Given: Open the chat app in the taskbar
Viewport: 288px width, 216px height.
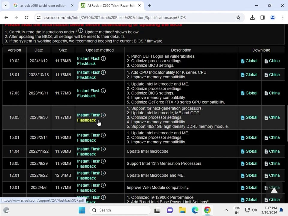Looking at the screenshot, I should (x=170, y=210).
